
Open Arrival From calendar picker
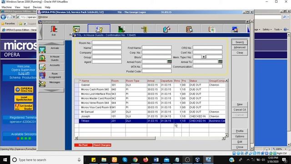point(170,61)
